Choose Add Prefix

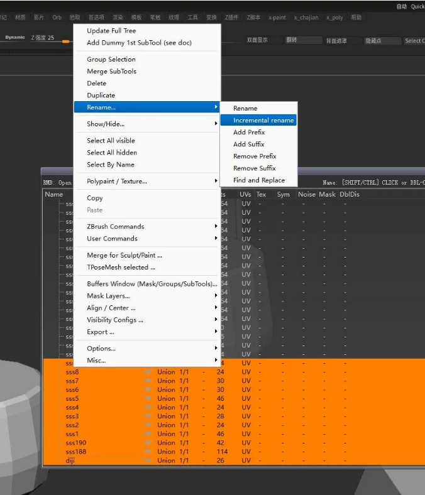[x=258, y=133]
